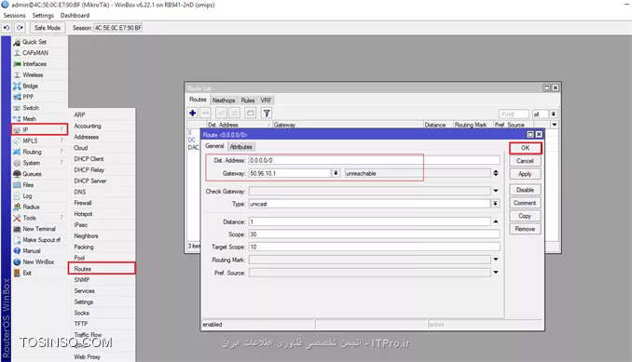The image size is (632, 362).
Task: Click Exit in sidebar
Action: coord(39,273)
